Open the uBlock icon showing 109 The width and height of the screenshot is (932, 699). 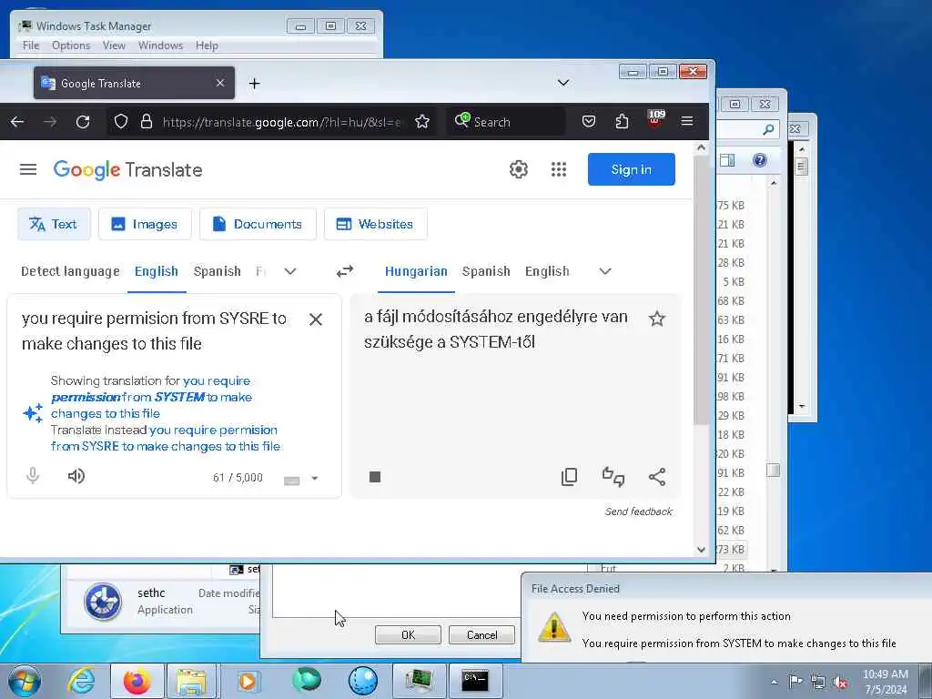click(x=655, y=119)
